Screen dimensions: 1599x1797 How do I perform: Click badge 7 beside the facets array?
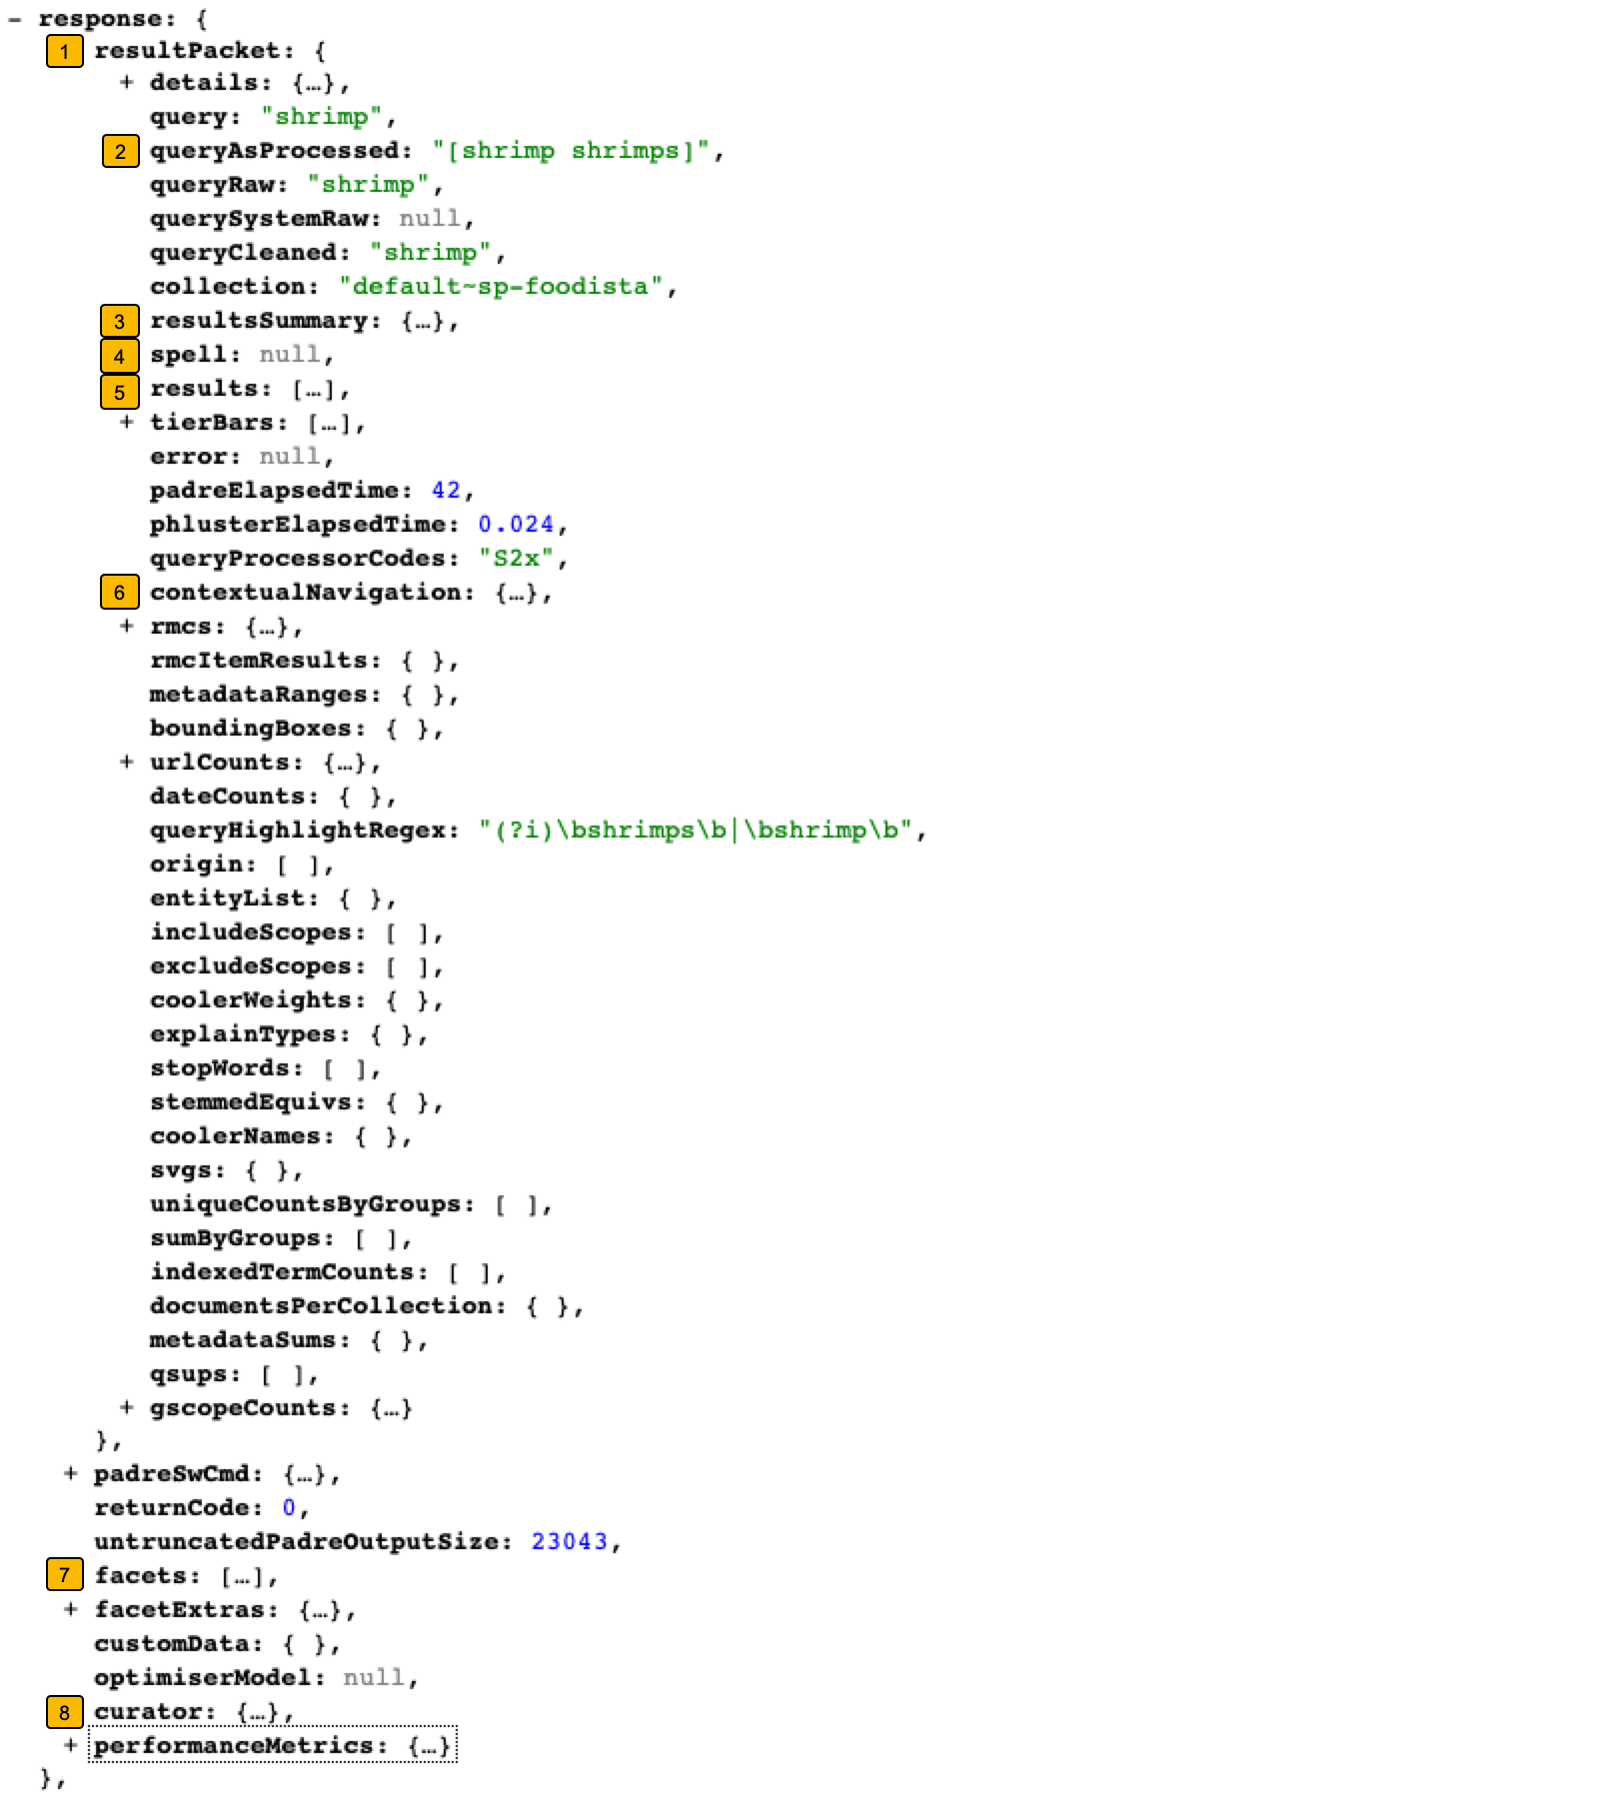pos(63,1576)
